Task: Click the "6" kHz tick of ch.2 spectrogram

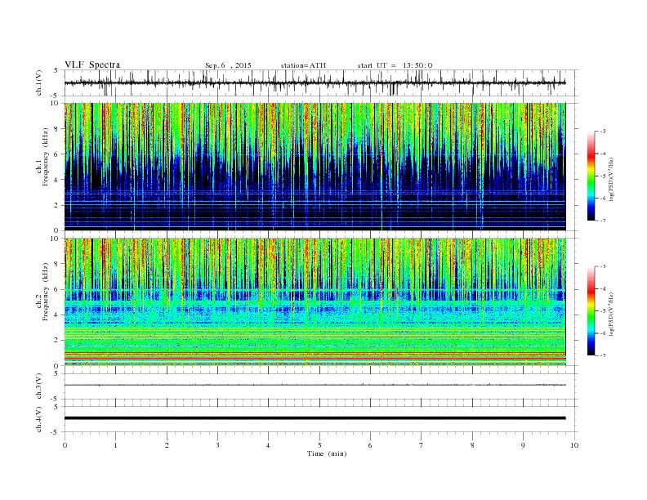Action: pos(56,289)
